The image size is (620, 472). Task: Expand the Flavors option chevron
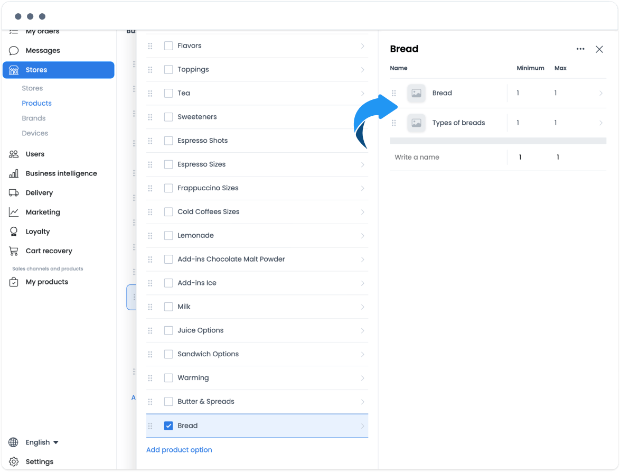click(363, 47)
